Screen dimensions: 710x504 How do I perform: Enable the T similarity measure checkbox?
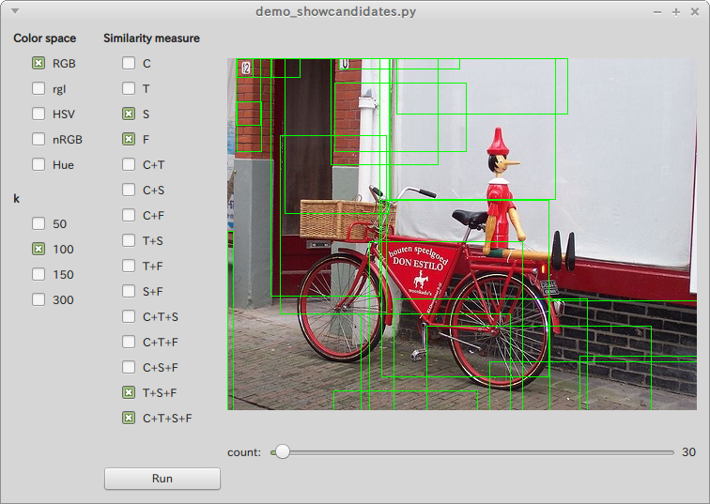(129, 88)
